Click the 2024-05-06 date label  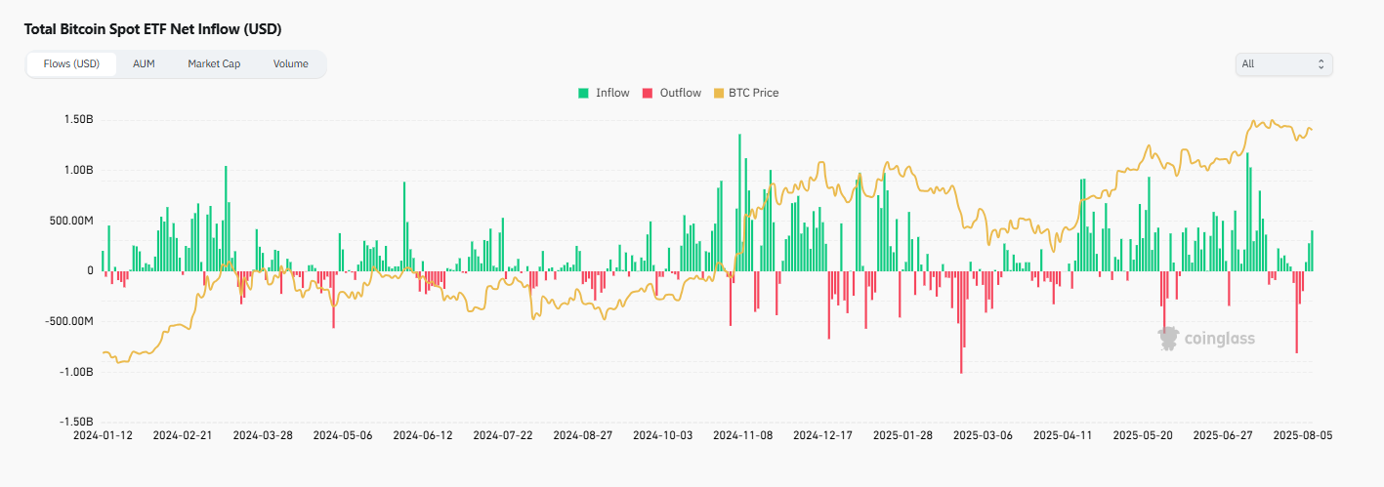click(x=342, y=435)
